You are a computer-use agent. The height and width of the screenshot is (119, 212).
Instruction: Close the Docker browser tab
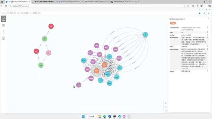[82, 2]
